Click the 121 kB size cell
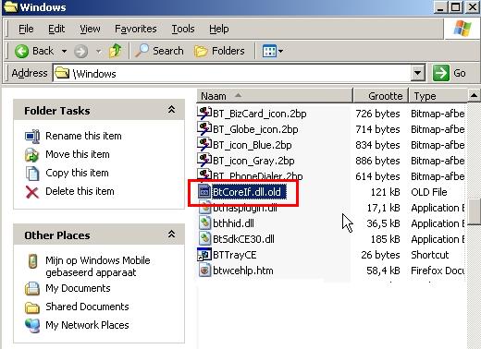The image size is (481, 349). tap(385, 192)
